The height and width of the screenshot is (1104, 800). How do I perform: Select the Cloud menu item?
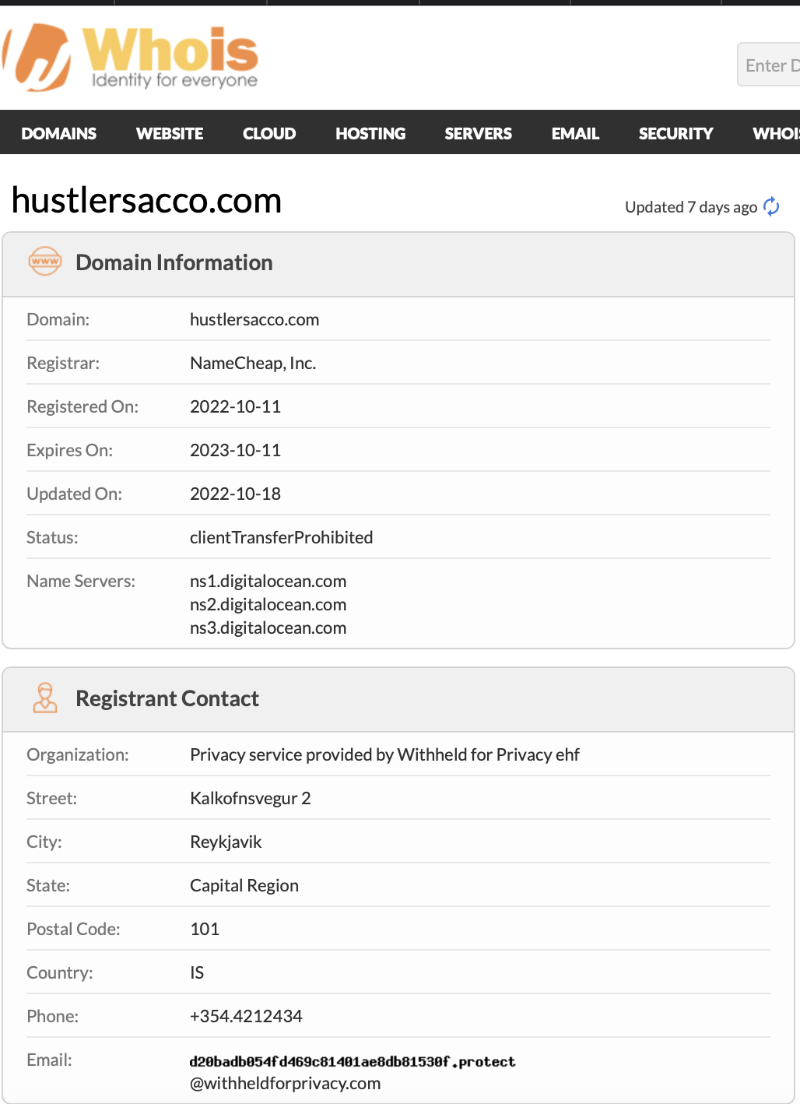(x=269, y=133)
